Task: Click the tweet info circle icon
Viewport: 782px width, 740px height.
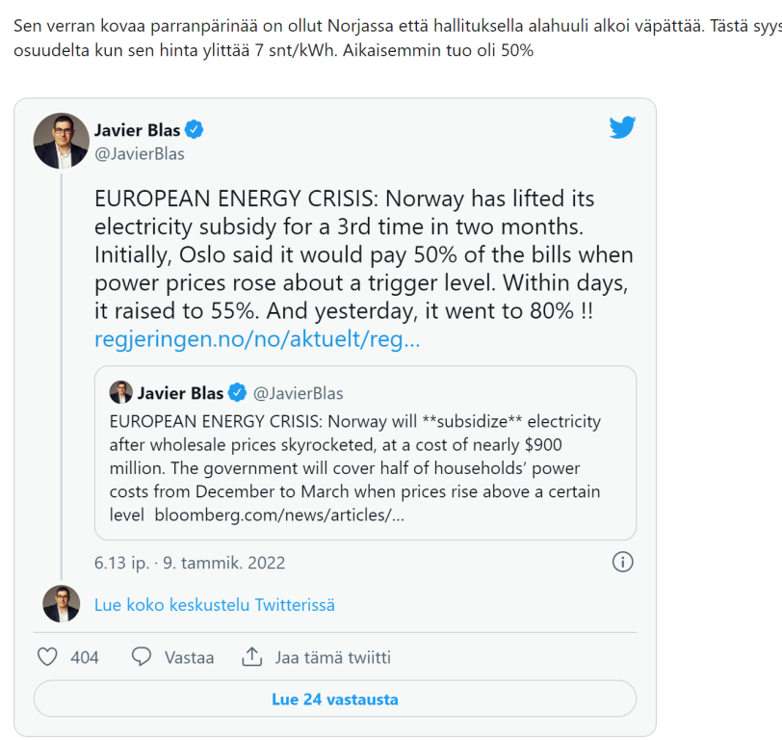Action: tap(623, 562)
